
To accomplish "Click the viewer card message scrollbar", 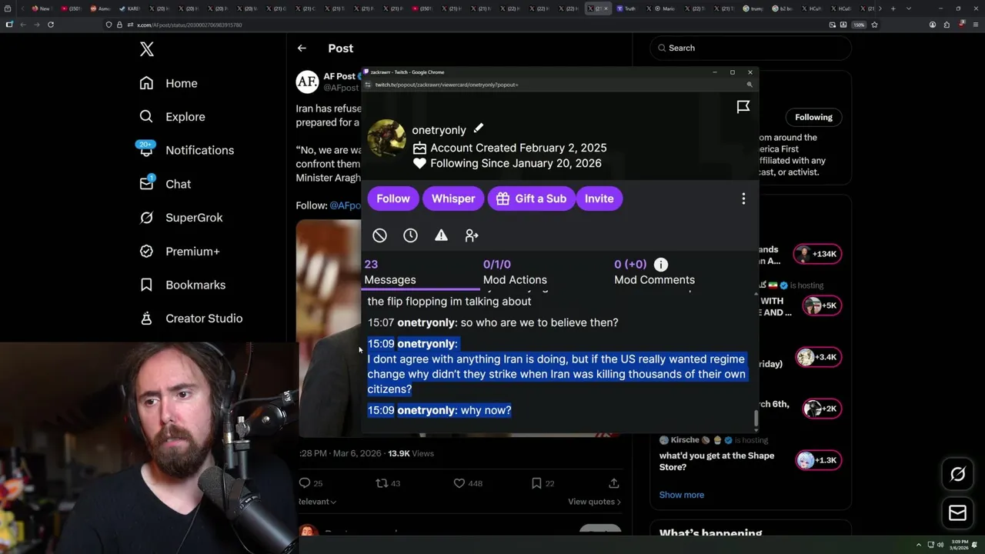I will point(756,419).
